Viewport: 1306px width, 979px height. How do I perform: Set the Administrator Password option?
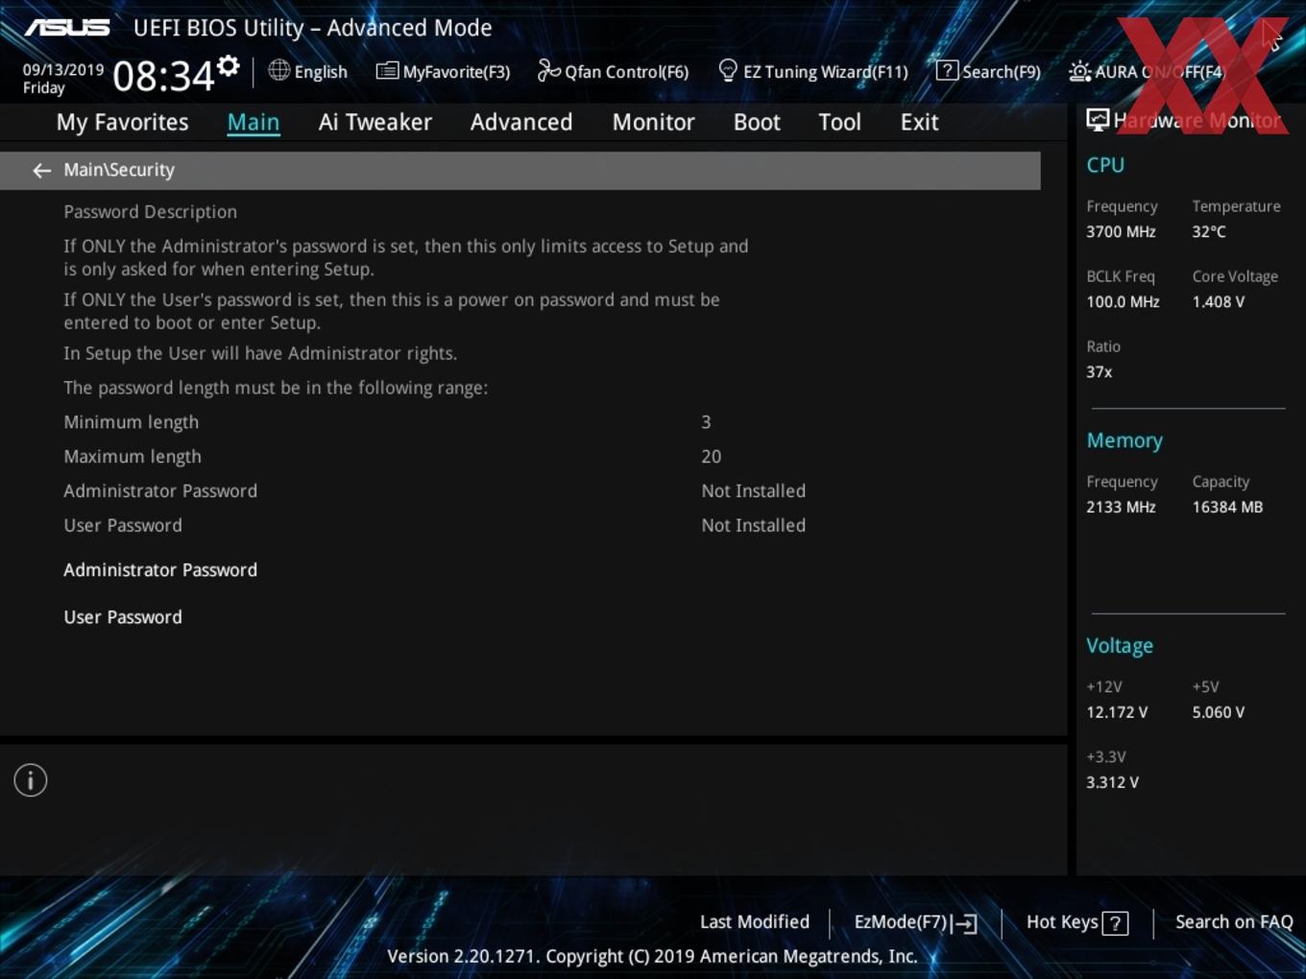click(160, 570)
